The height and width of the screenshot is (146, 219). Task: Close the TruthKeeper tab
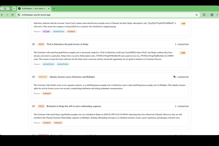(x=49, y=8)
